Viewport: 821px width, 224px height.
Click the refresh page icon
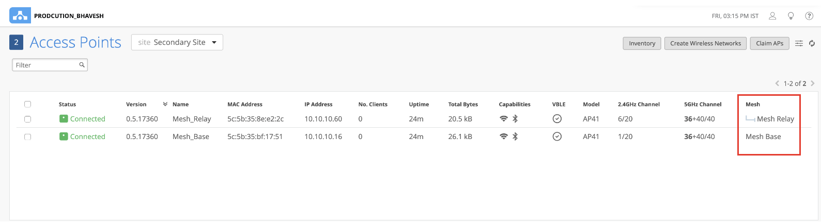click(812, 43)
